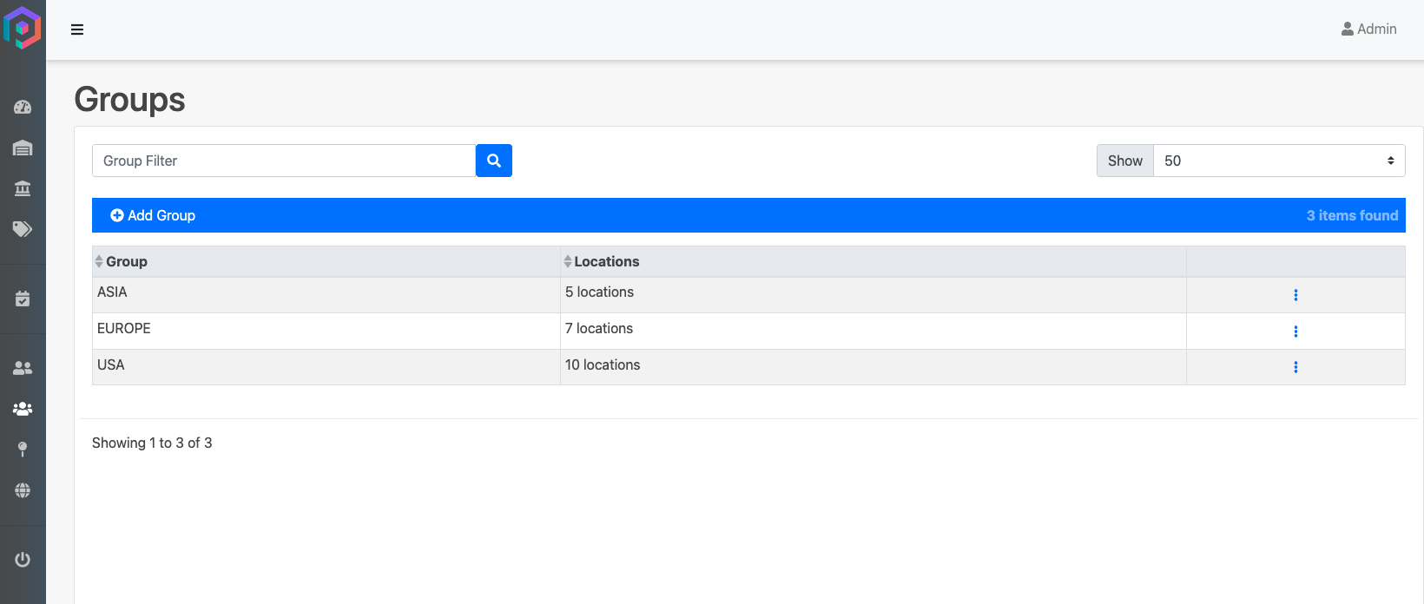
Task: Click the Add Group button
Action: click(x=153, y=215)
